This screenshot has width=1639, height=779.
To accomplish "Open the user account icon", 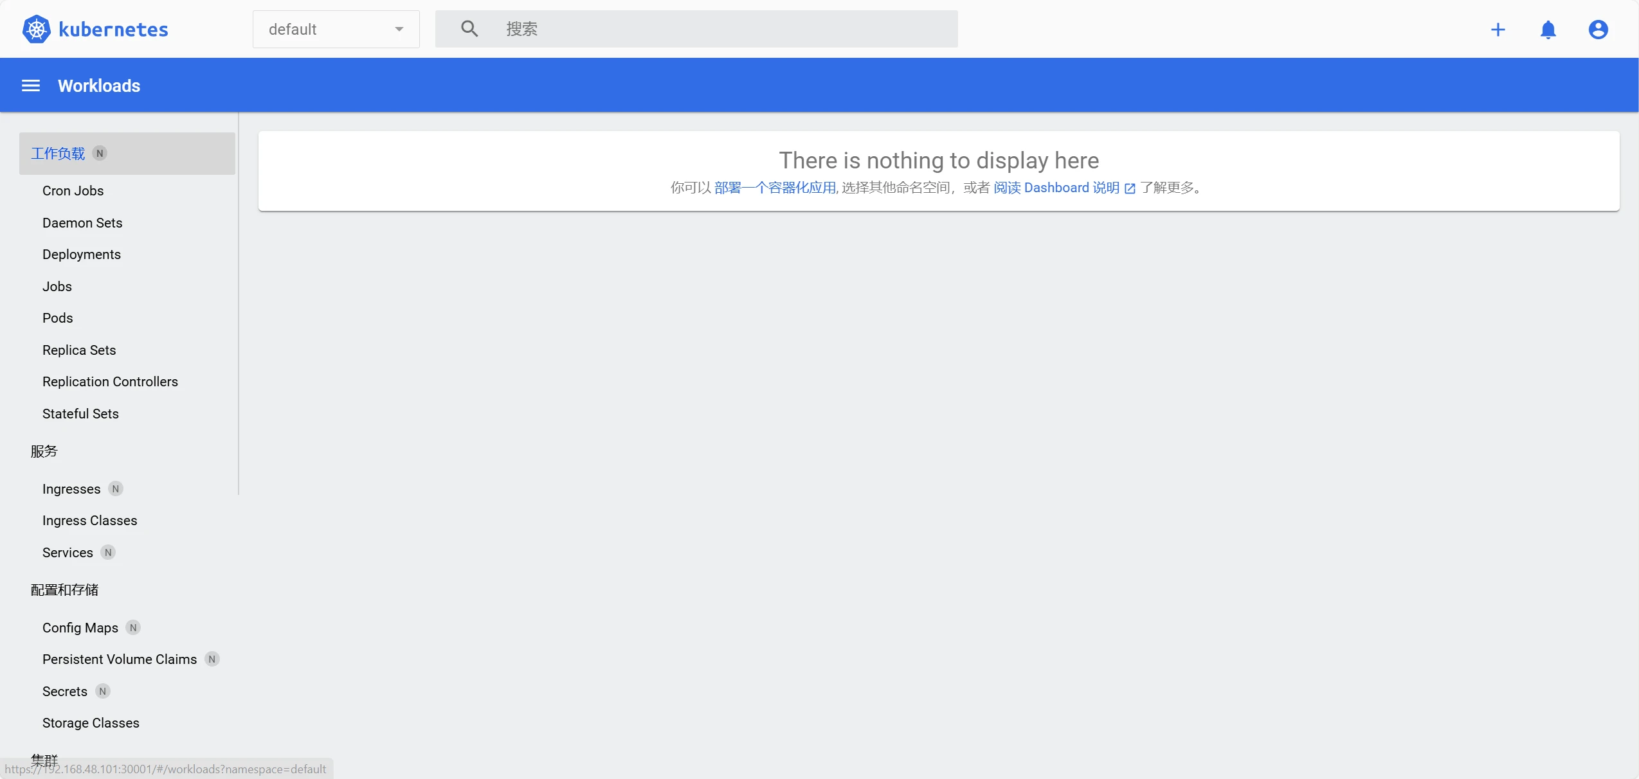I will 1598,30.
